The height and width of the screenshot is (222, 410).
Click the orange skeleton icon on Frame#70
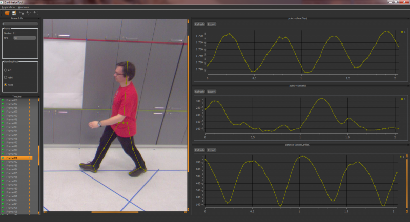29,116
